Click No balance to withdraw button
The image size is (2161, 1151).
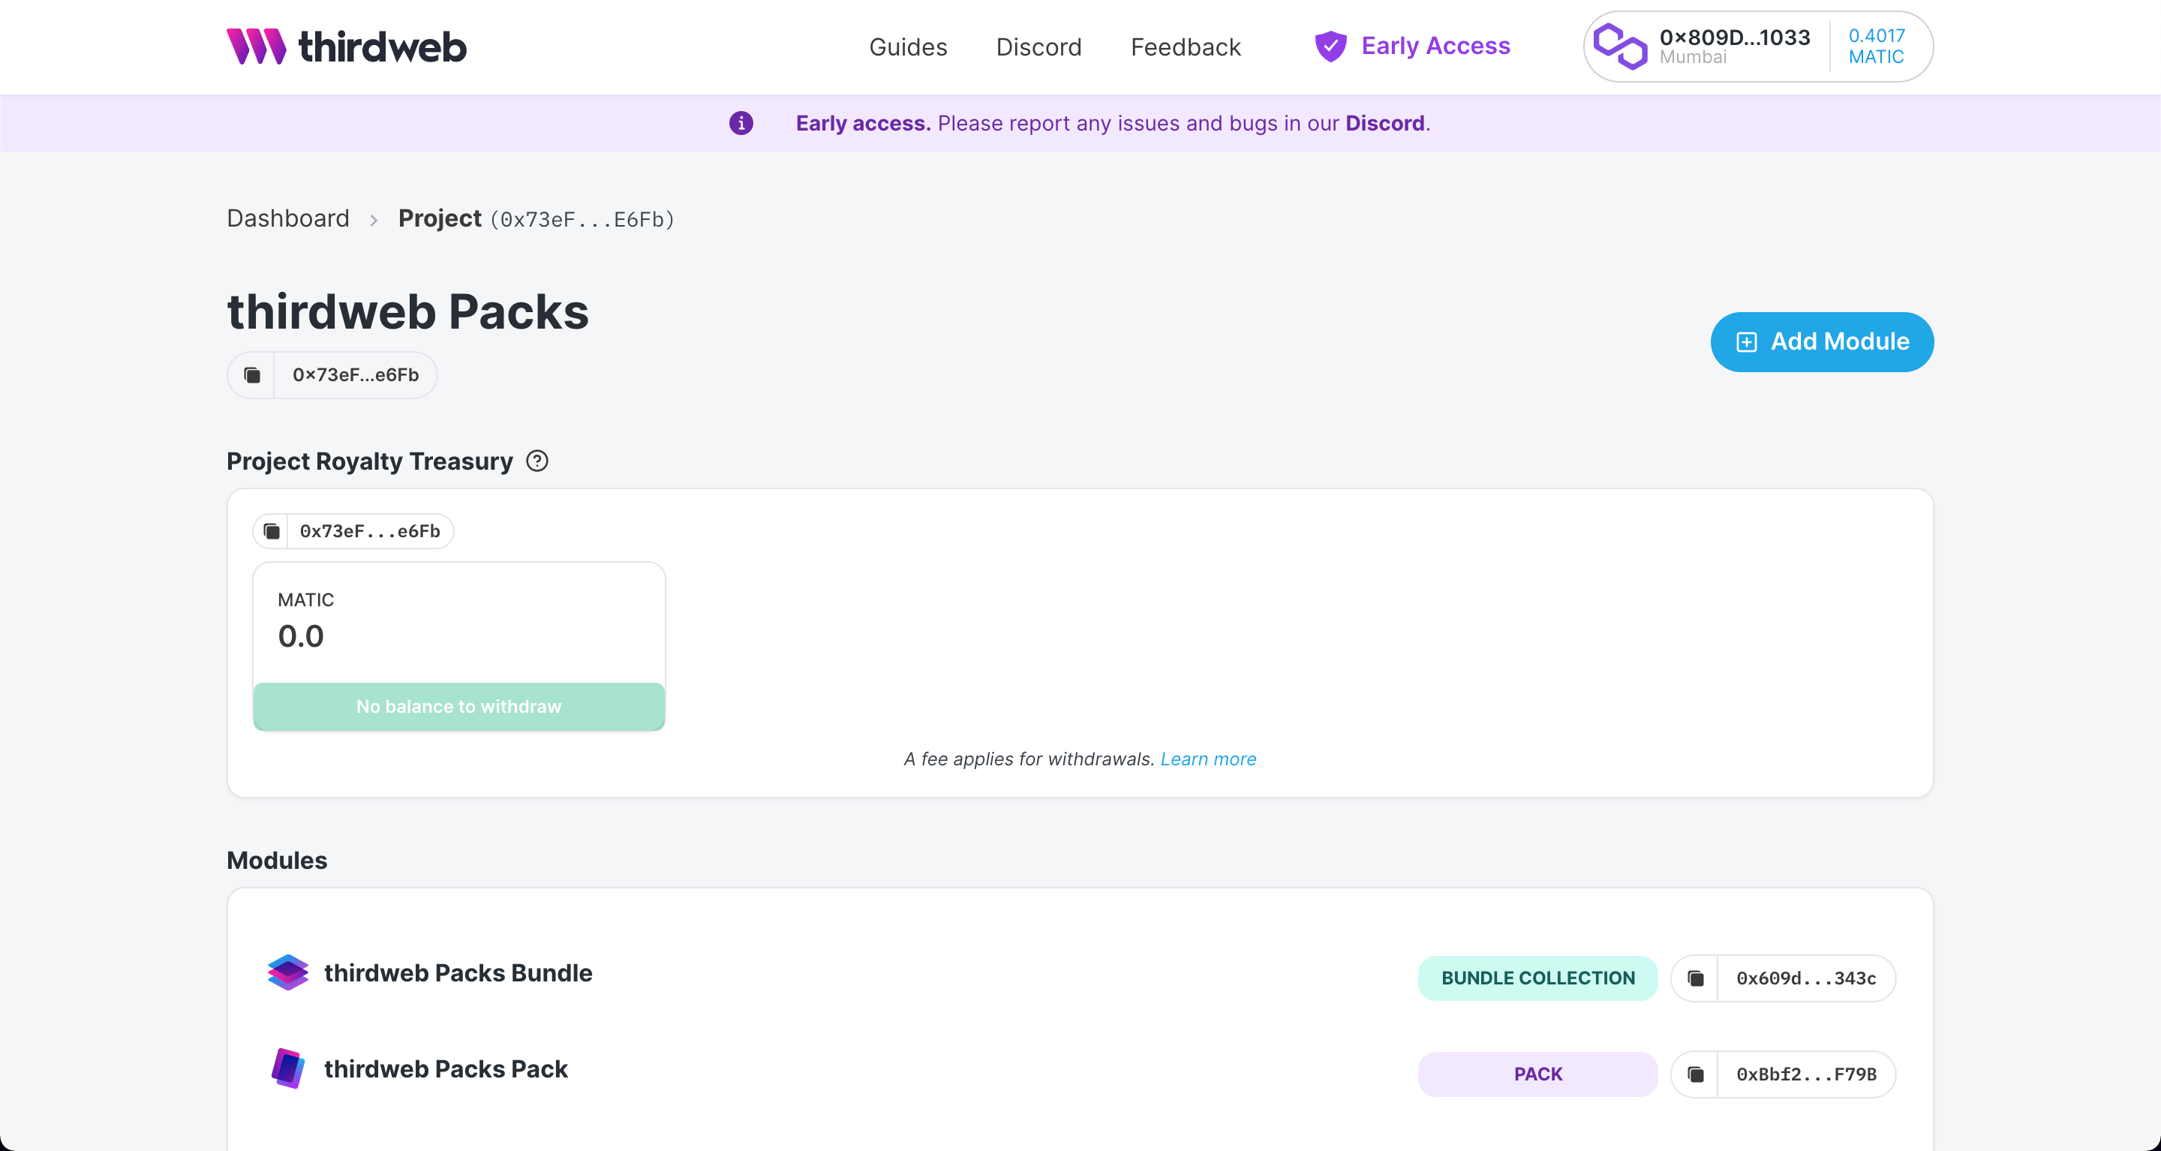click(x=459, y=706)
